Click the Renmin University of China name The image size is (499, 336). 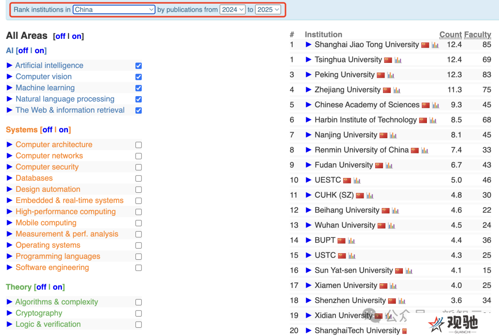pyautogui.click(x=361, y=150)
